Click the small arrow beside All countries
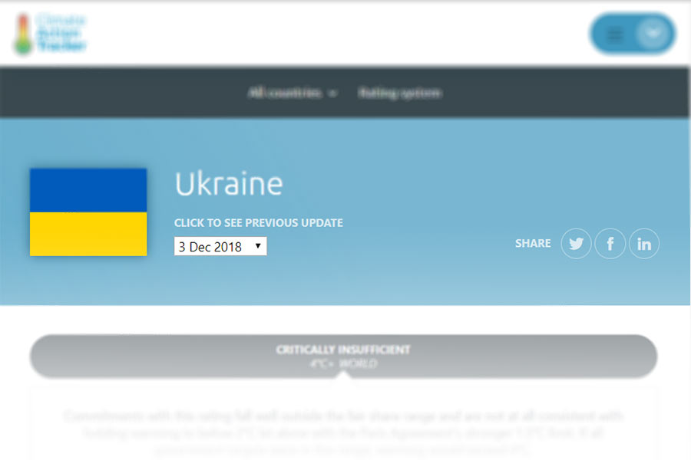Screen dimensions: 691x460 [x=332, y=94]
